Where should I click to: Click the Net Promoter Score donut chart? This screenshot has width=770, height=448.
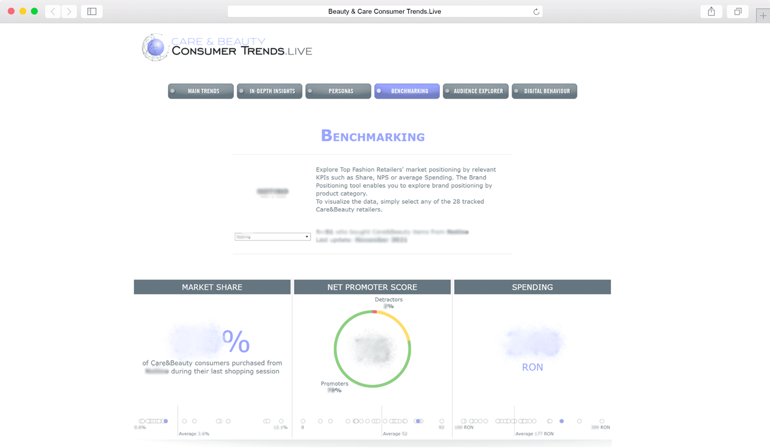click(373, 349)
